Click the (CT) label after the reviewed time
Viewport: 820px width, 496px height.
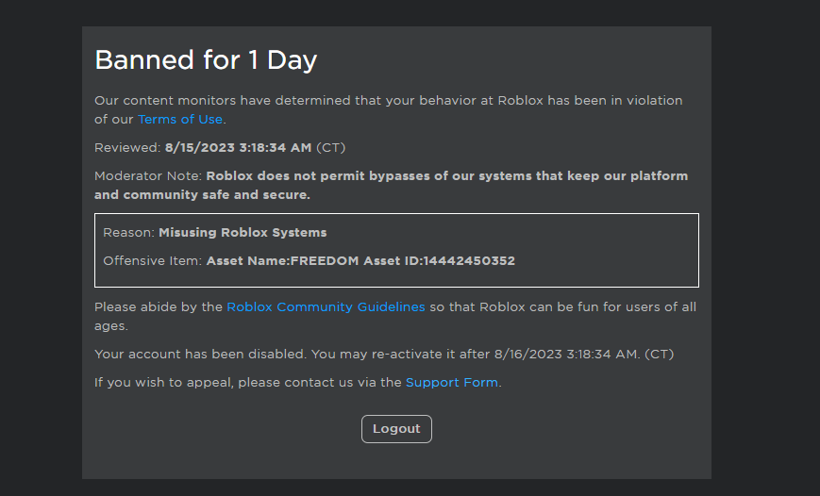[x=330, y=147]
